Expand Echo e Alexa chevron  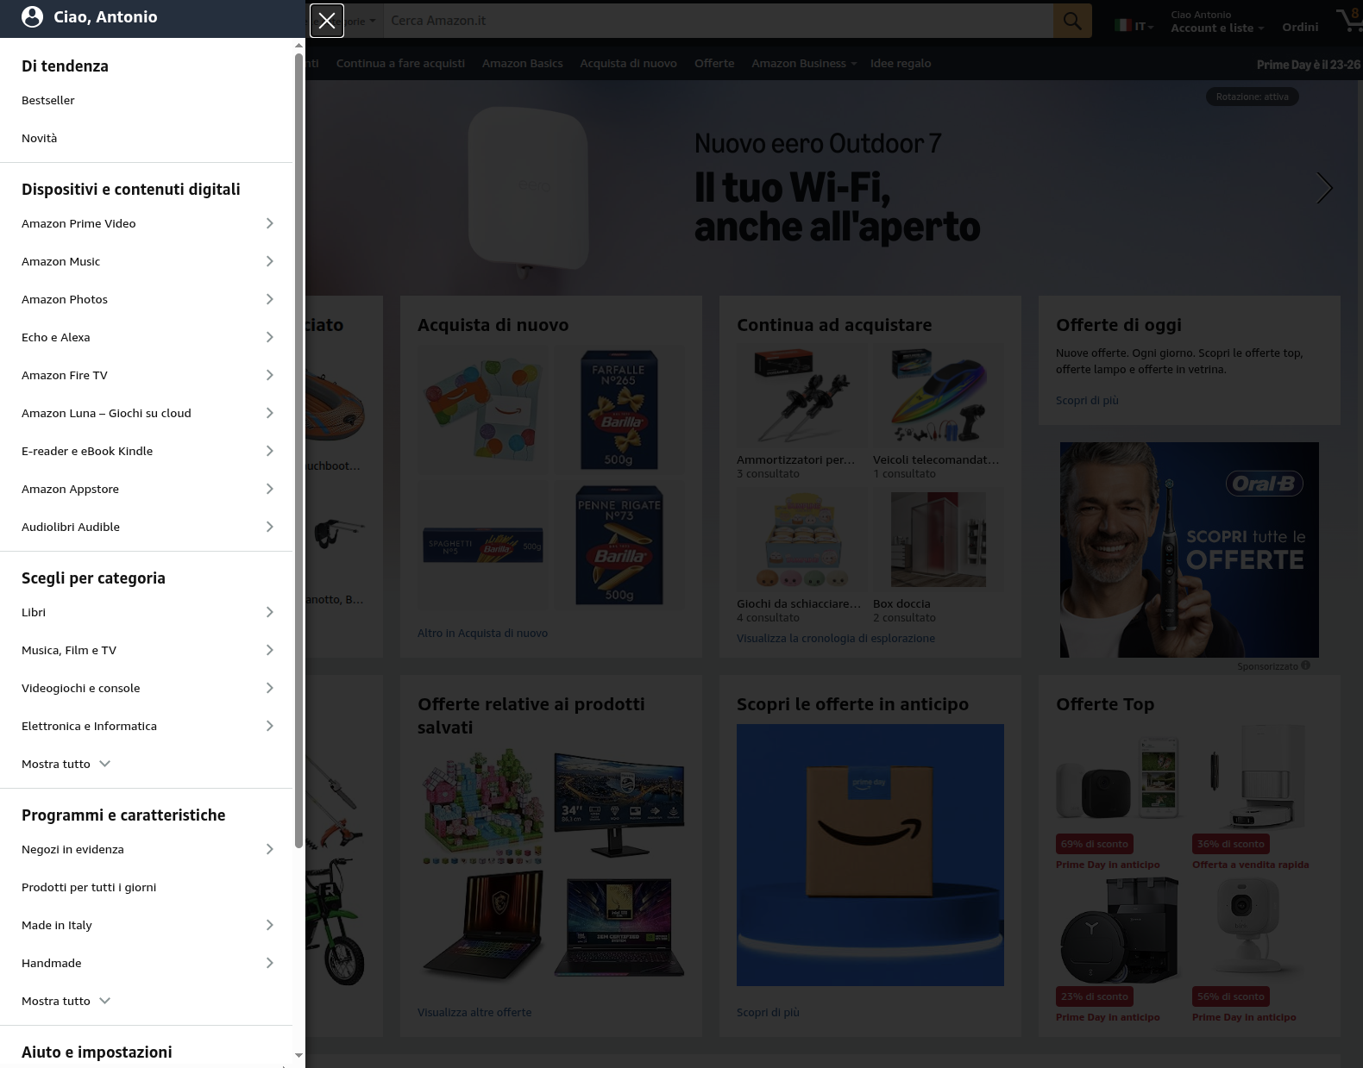[x=269, y=337]
